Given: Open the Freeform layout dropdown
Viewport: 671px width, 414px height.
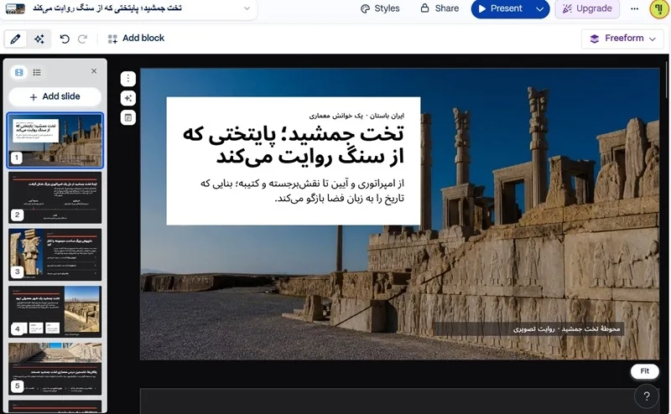Looking at the screenshot, I should 622,39.
